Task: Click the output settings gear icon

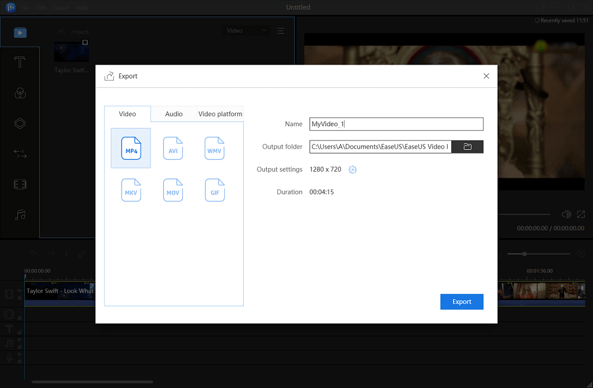Action: tap(352, 169)
